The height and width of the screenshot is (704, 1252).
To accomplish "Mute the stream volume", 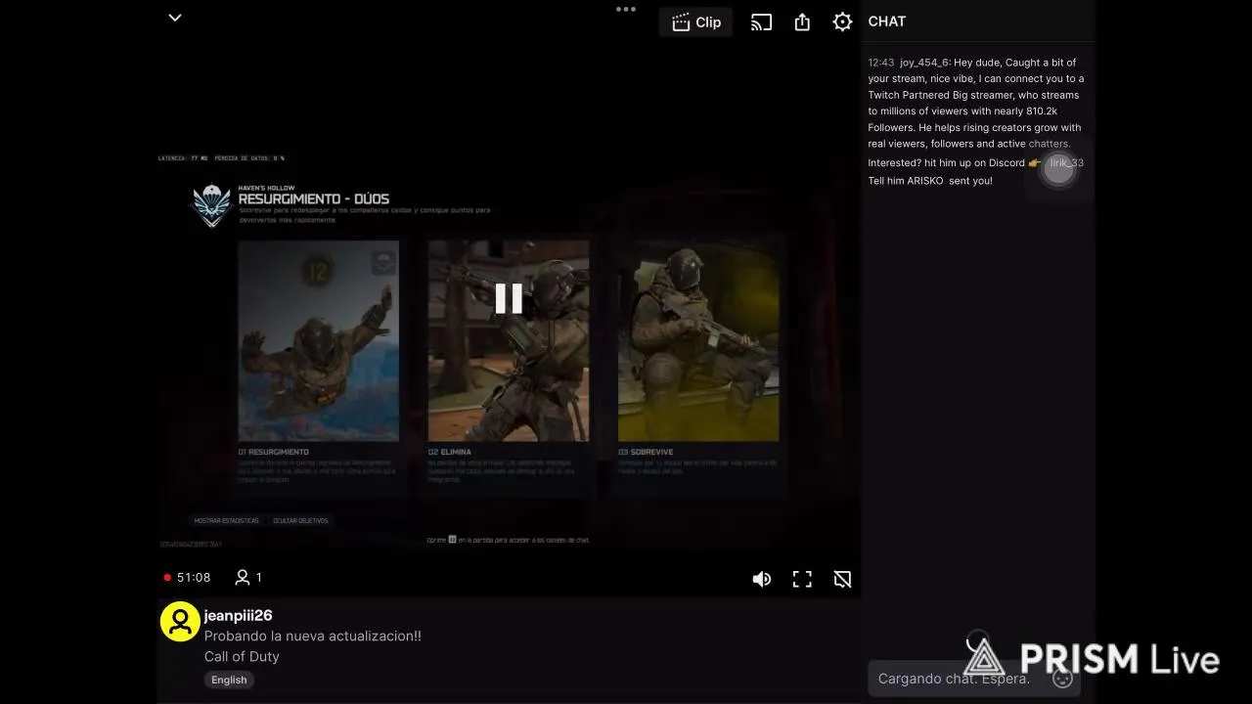I will tap(762, 579).
